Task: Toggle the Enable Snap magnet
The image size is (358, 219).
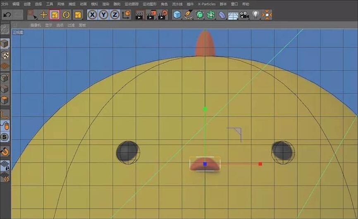Action: pyautogui.click(x=5, y=151)
